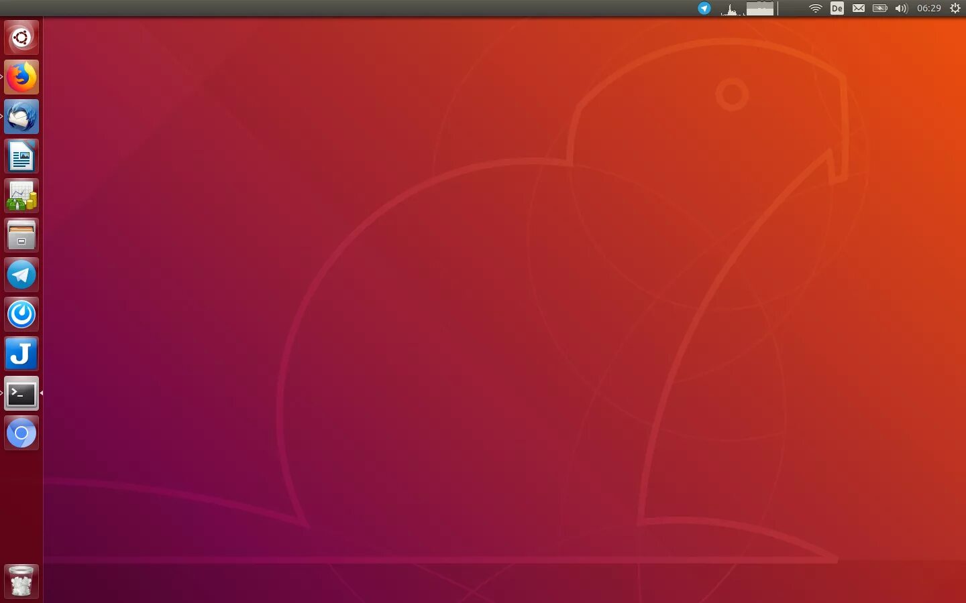Image resolution: width=966 pixels, height=603 pixels.
Task: Launch Firefox from the launcher
Action: point(21,77)
